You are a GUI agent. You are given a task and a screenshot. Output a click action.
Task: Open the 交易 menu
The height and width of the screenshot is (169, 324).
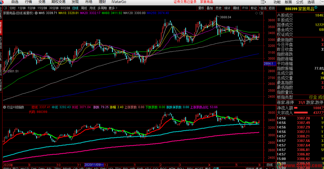coord(42,2)
